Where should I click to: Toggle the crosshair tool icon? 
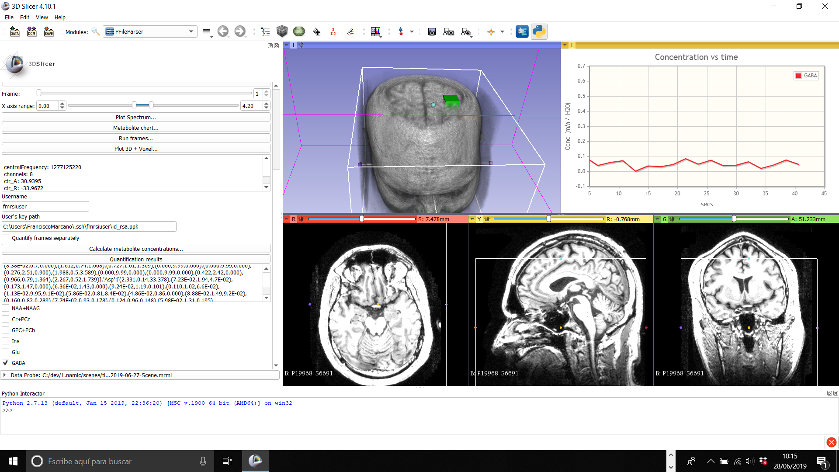pyautogui.click(x=491, y=31)
